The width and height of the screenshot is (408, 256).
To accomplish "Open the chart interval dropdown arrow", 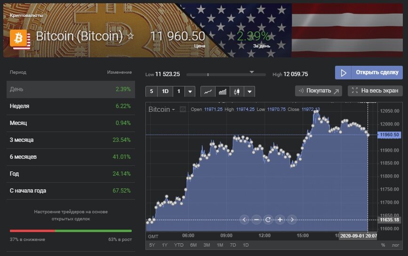I will point(190,91).
